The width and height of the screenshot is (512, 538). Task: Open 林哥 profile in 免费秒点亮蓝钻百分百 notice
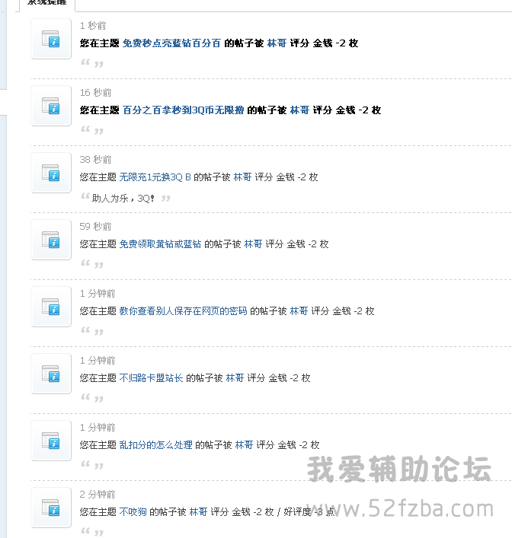(277, 43)
